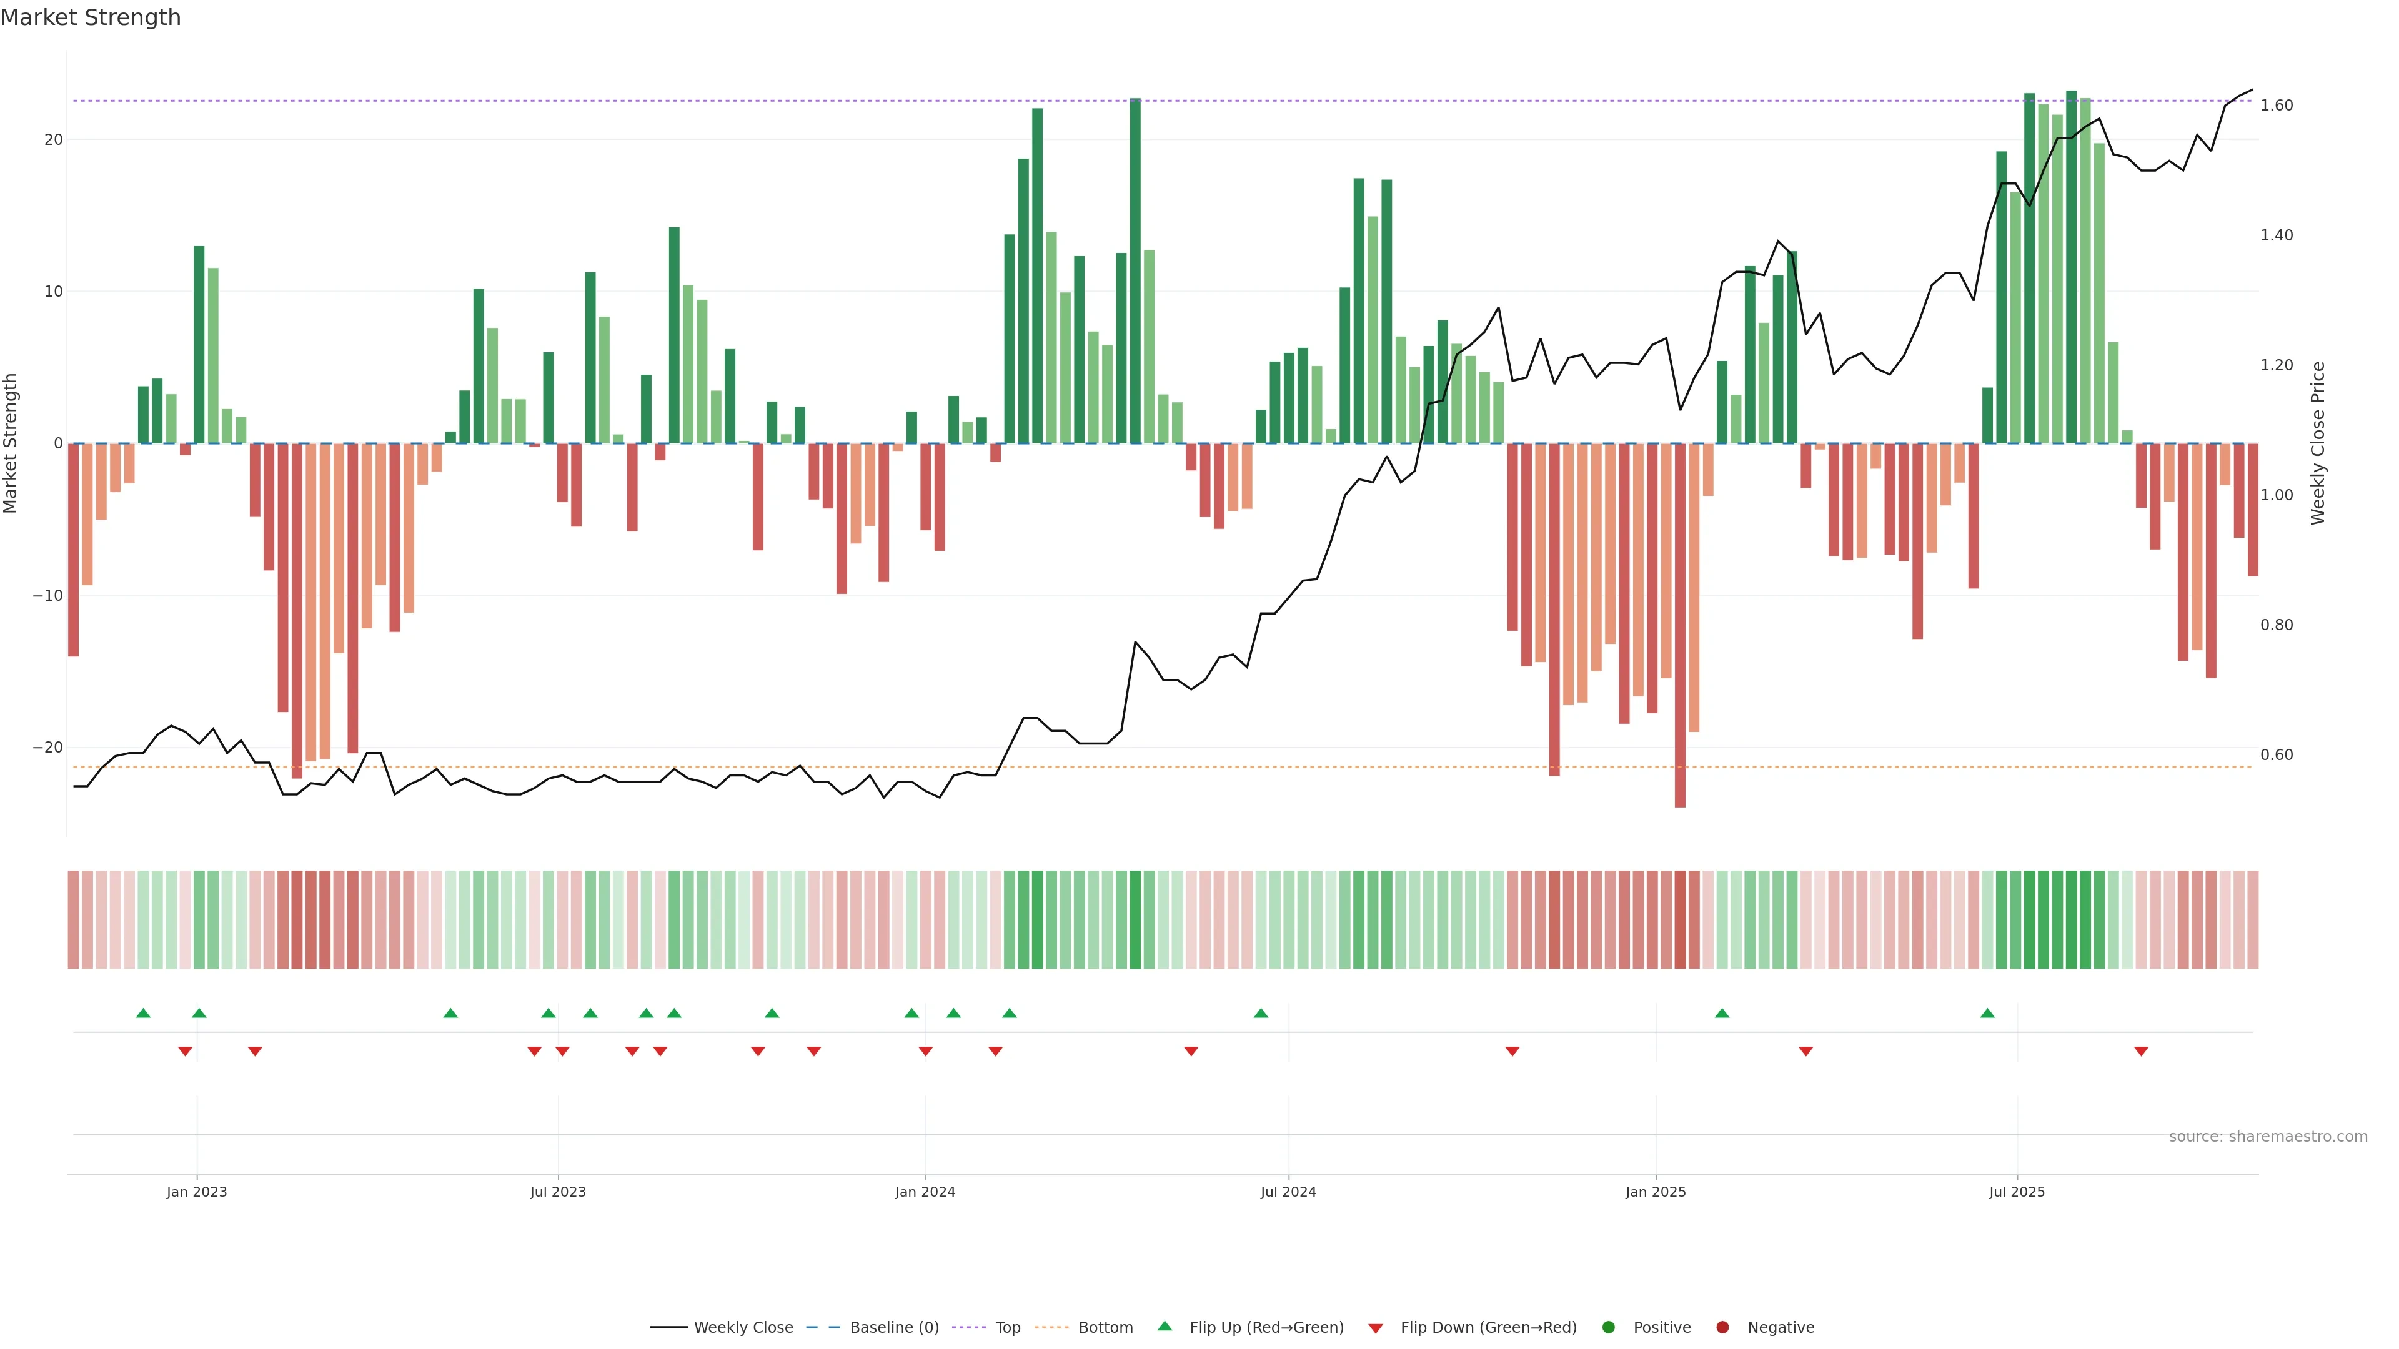
Task: Click the red Negative circle legend icon
Action: pos(1722,1327)
